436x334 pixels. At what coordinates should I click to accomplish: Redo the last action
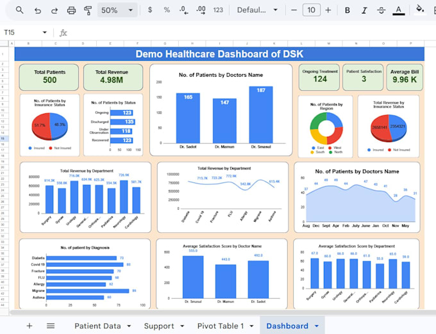(x=55, y=10)
